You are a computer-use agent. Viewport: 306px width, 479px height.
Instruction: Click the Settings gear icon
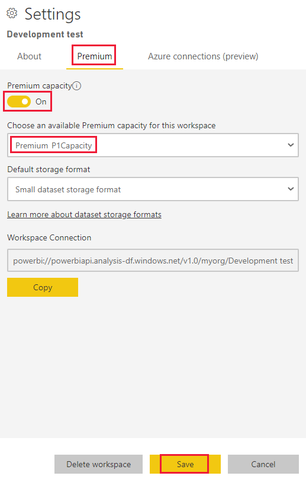[12, 14]
